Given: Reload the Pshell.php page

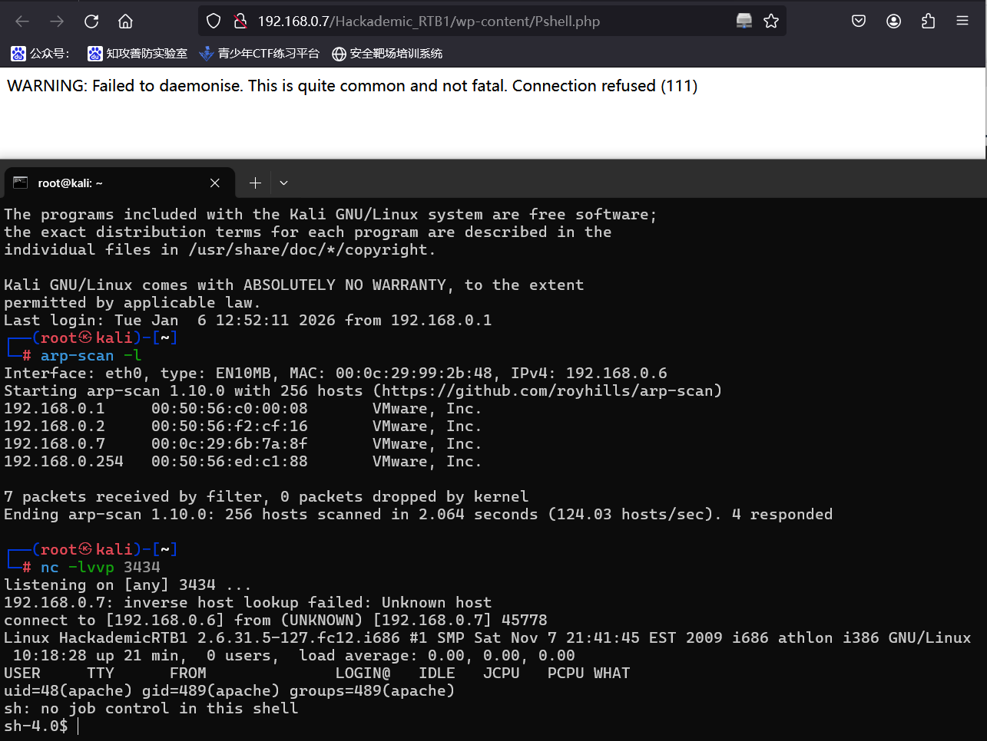Looking at the screenshot, I should click(x=91, y=21).
